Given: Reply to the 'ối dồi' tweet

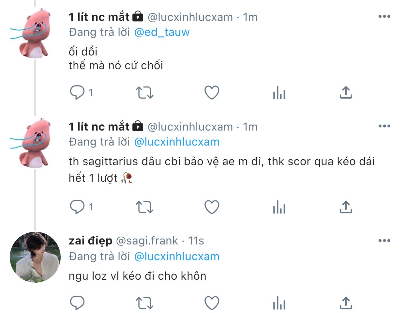Looking at the screenshot, I should 77,93.
